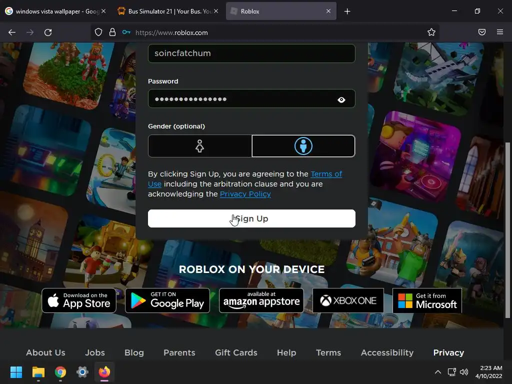This screenshot has height=384, width=512.
Task: Open the Parents footer link
Action: point(179,352)
